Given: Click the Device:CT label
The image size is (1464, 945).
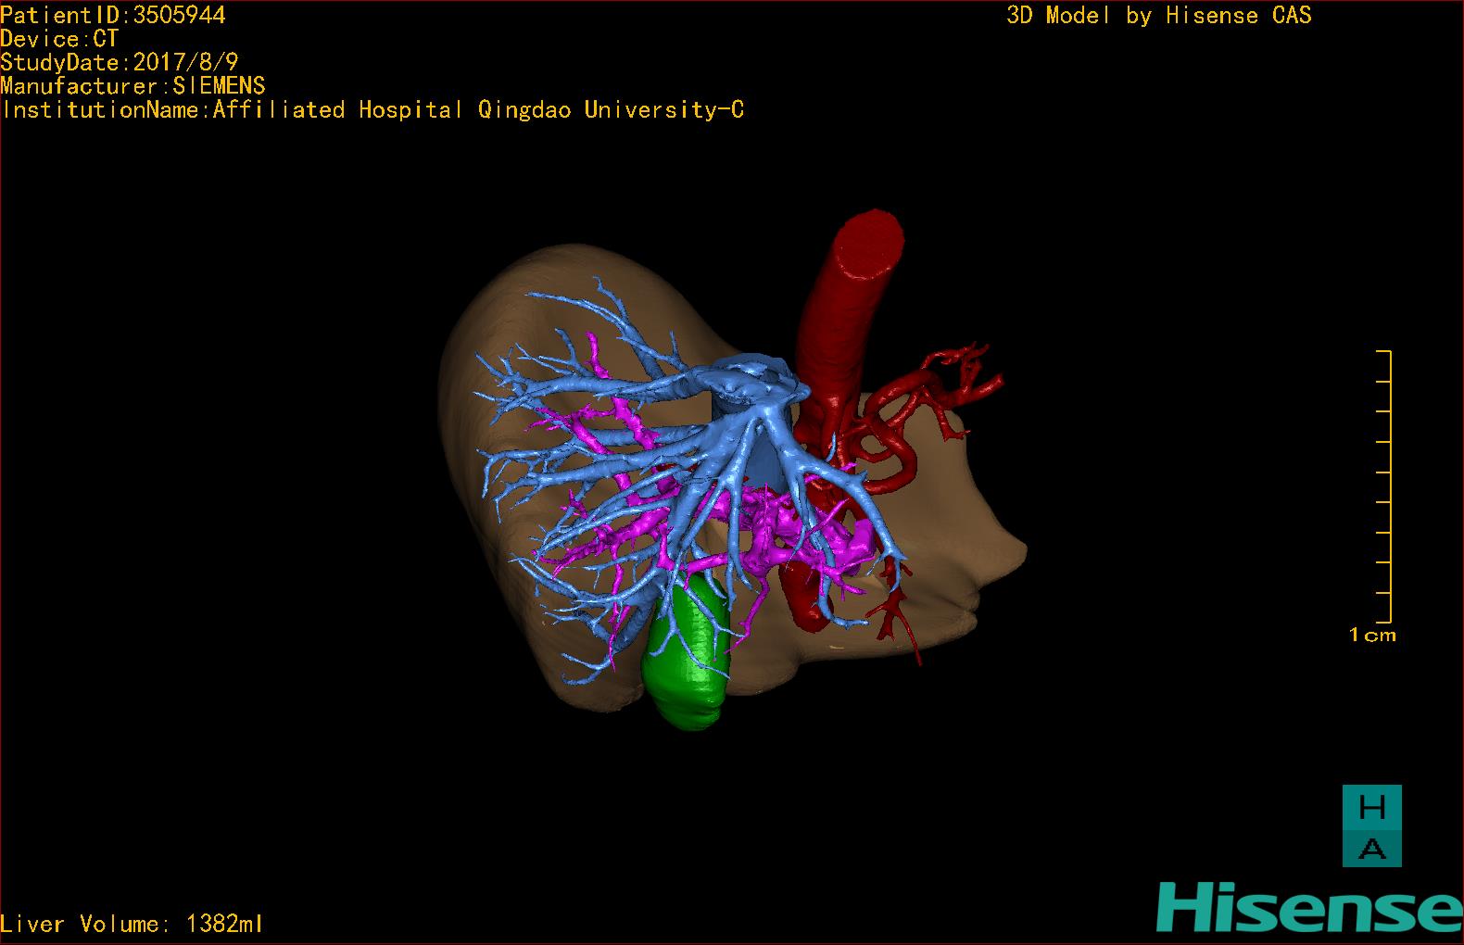Looking at the screenshot, I should tap(60, 39).
